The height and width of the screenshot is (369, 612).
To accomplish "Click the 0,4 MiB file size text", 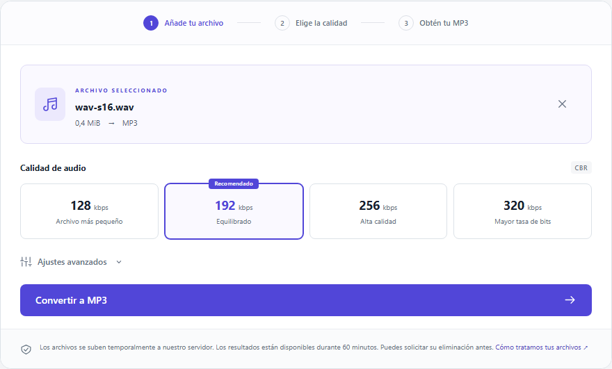I will [x=88, y=123].
